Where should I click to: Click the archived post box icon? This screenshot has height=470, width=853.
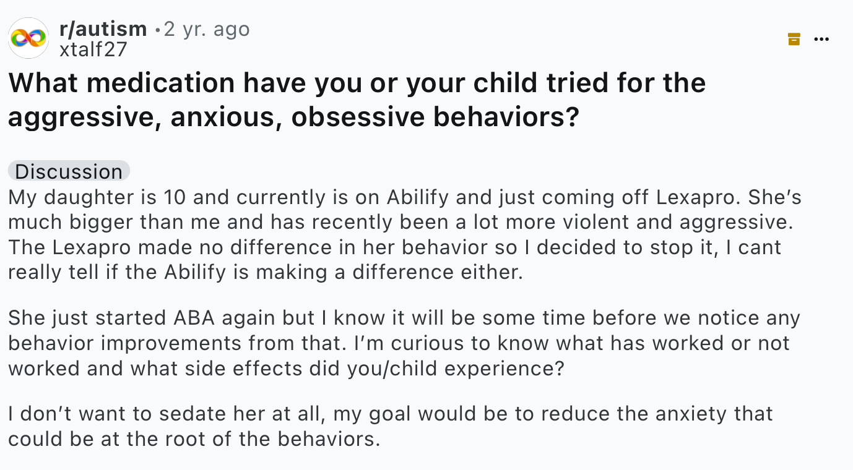point(794,39)
